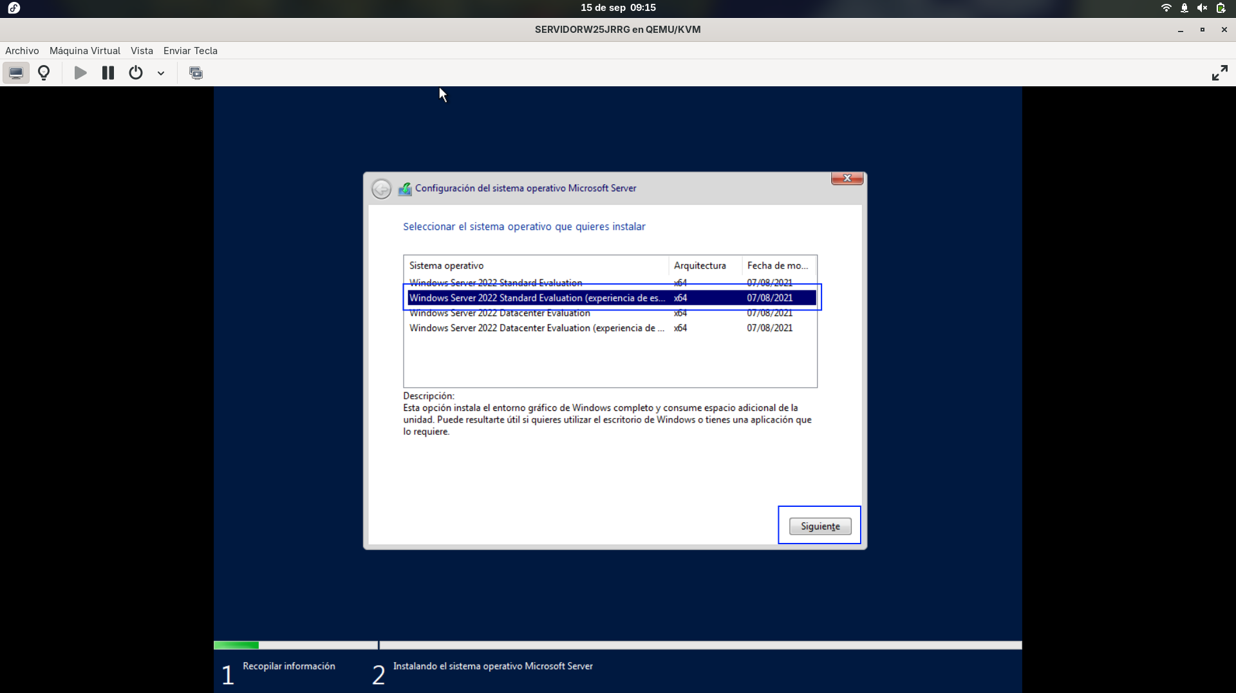Minimize the SERVIDORW25JRRG window

[x=1181, y=30]
